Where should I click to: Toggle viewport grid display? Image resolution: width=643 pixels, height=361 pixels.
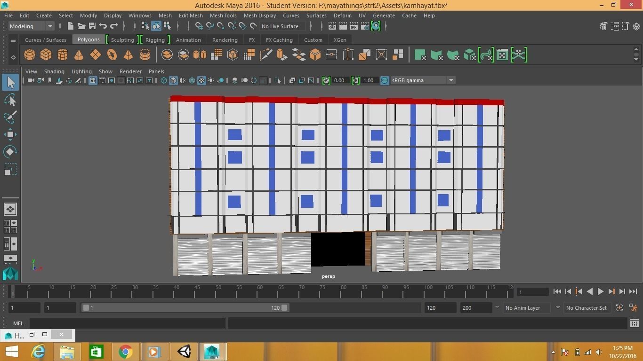click(x=93, y=80)
